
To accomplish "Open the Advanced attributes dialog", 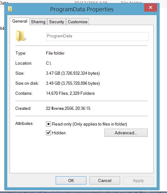I will [126, 133].
